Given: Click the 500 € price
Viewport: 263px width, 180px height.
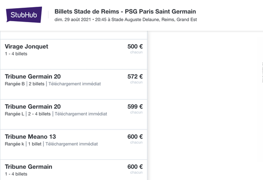Looking at the screenshot, I should [x=135, y=46].
